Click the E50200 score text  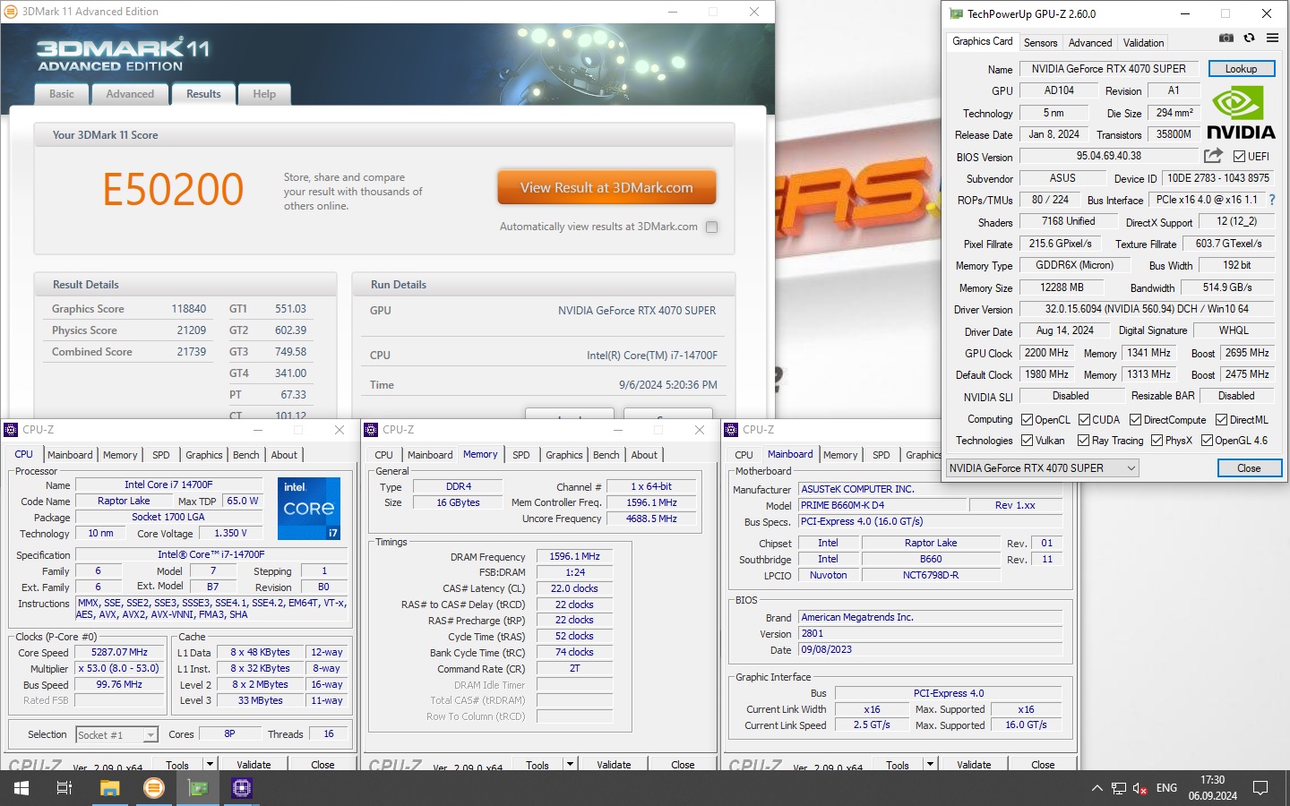pos(173,189)
